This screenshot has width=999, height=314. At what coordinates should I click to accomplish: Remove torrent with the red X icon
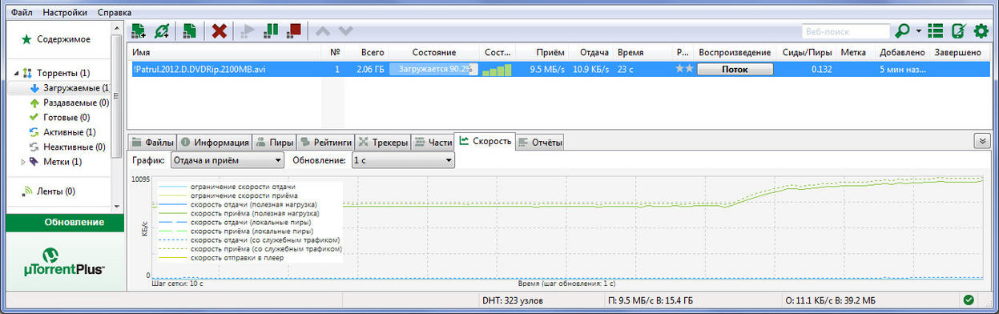point(219,31)
